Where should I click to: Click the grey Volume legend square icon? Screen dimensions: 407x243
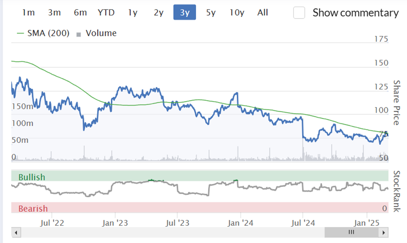(79, 35)
